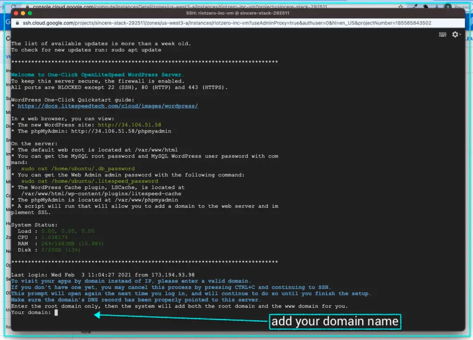Screen dimensions: 473x340
Task: Open the extensions puzzle icon in background browser
Action: (x=425, y=6)
